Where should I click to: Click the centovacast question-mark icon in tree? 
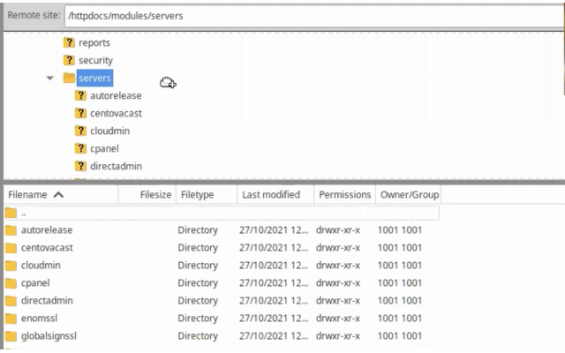[x=81, y=113]
